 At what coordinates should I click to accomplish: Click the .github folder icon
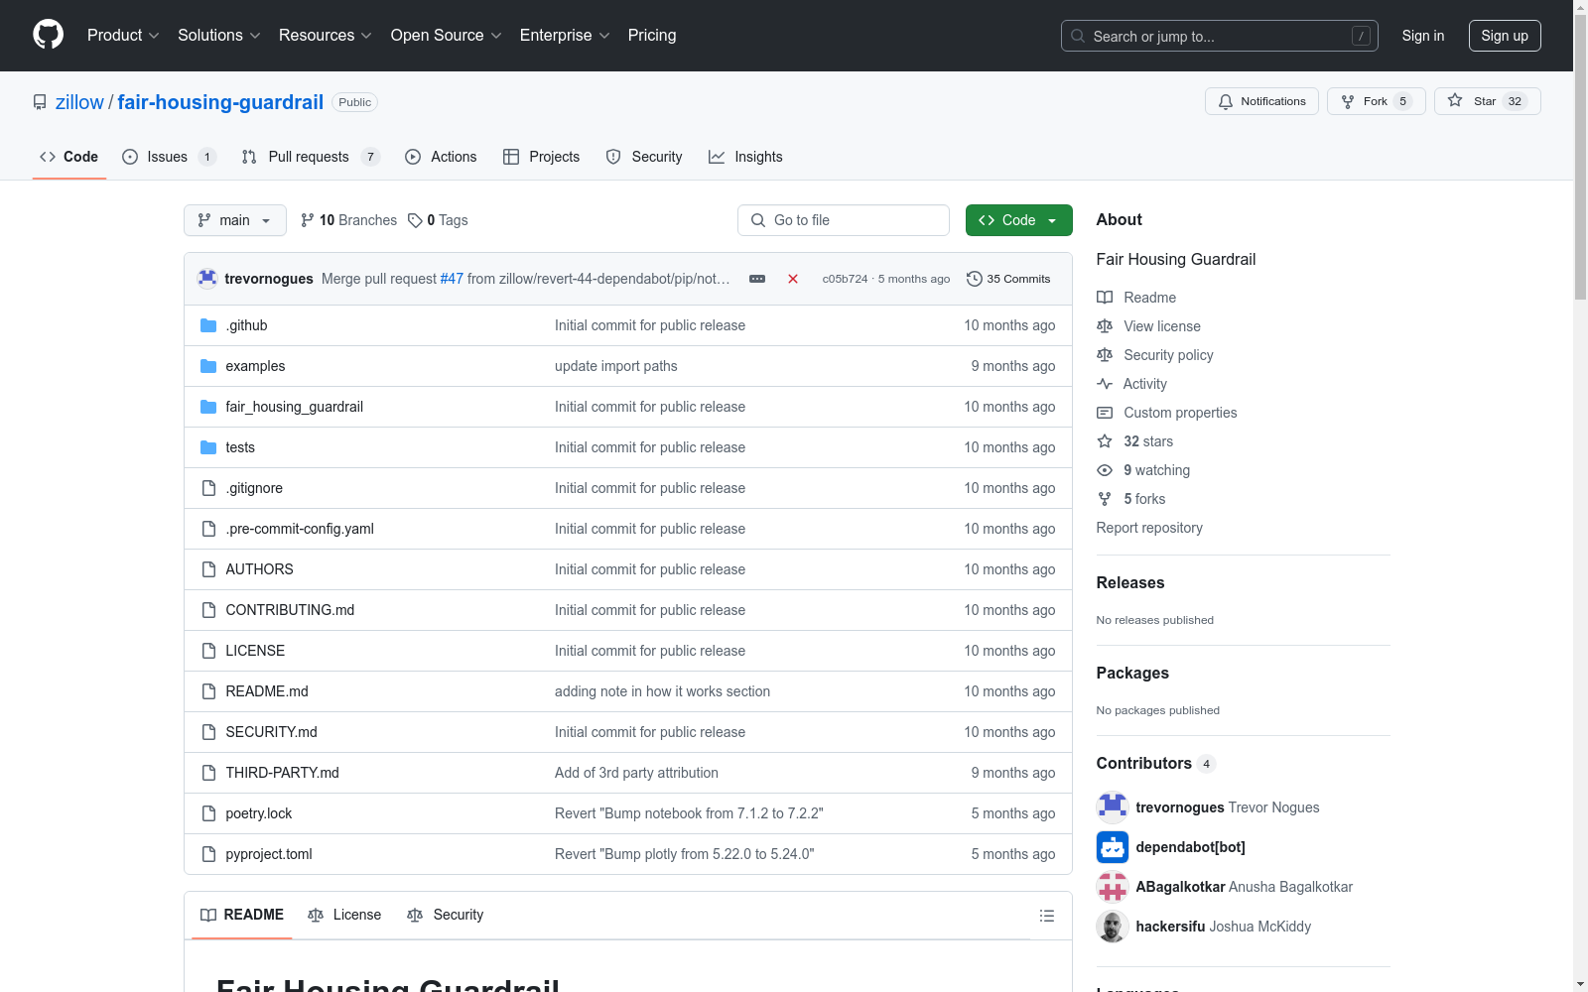pyautogui.click(x=208, y=325)
